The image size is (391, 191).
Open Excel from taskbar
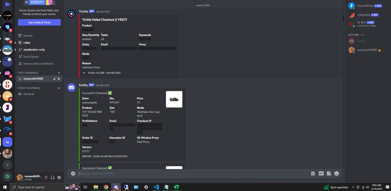coord(176,187)
